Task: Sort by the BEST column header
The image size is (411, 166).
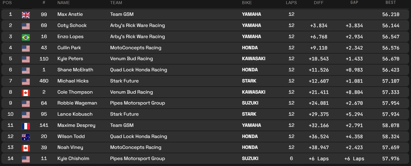Action: pos(391,3)
